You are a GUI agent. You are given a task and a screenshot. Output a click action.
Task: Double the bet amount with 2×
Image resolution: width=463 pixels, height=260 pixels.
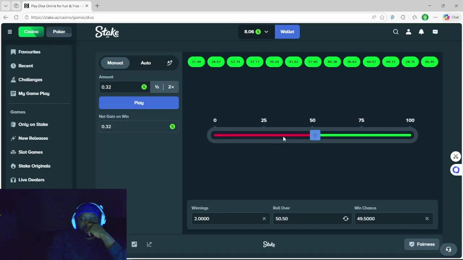(x=171, y=87)
